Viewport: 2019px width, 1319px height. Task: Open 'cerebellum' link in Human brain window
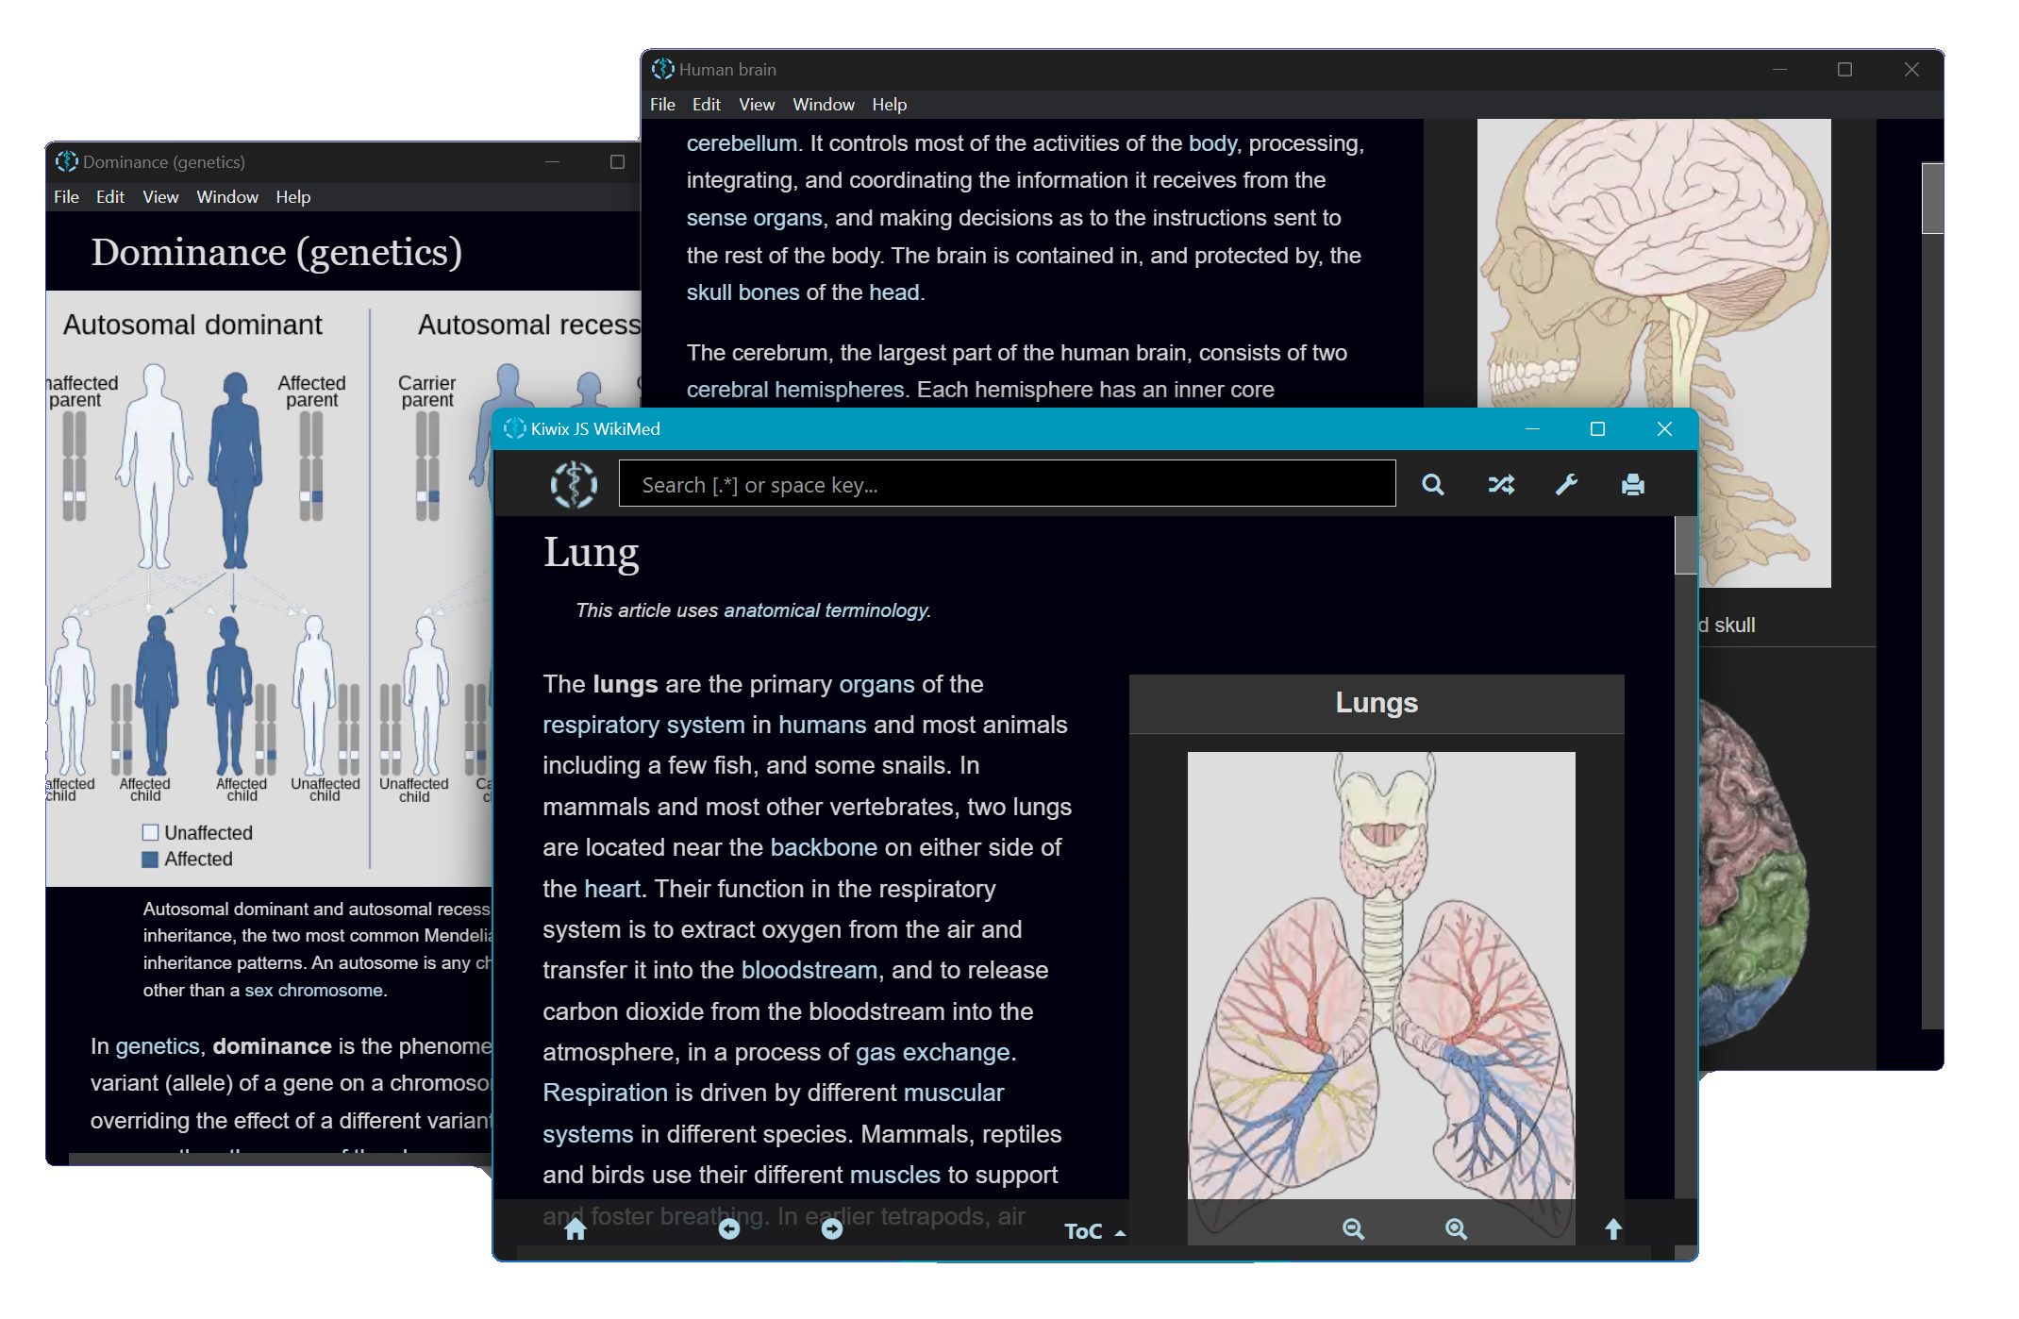pos(742,143)
